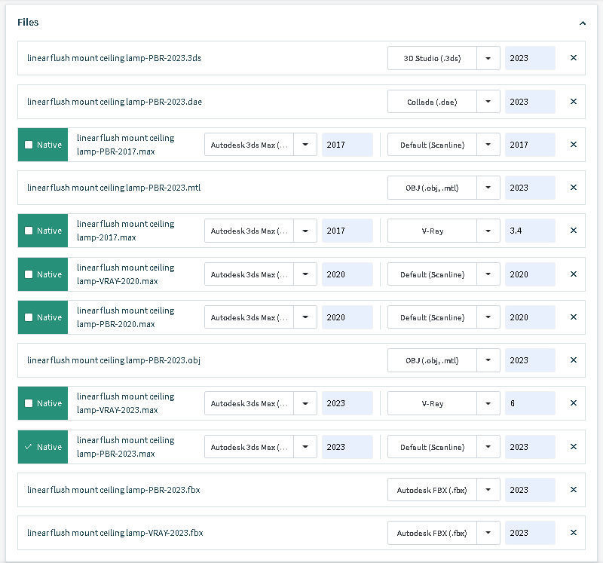Click the lamp-VRAY-2023.fbx file name
The width and height of the screenshot is (603, 563).
pos(115,533)
